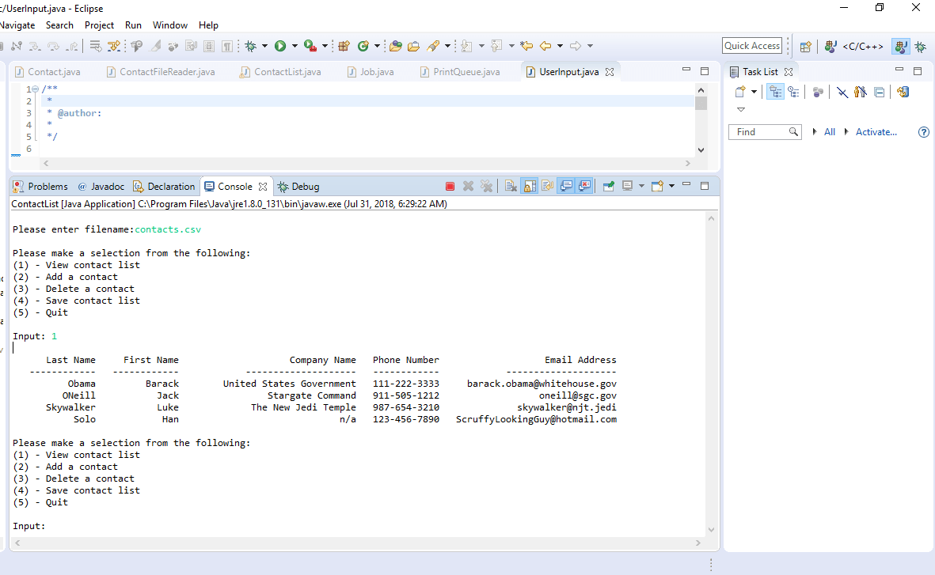Toggle word wrap in console toolbar
The image size is (935, 575).
(x=547, y=187)
